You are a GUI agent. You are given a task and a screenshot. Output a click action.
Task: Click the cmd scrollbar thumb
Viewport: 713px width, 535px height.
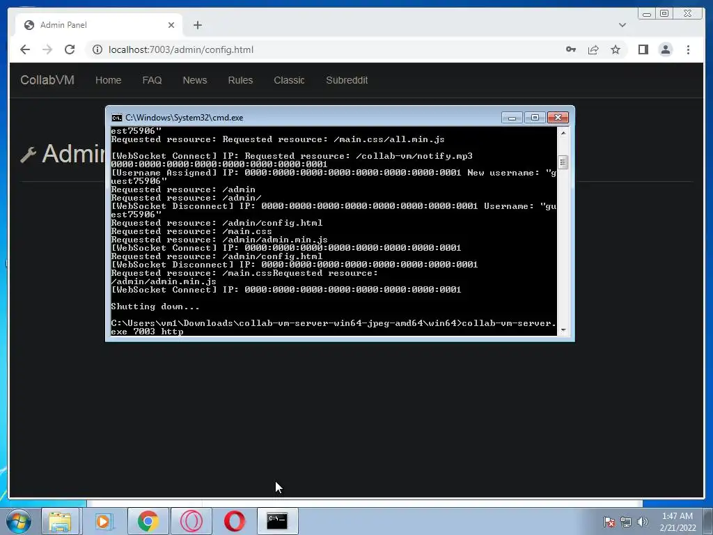(563, 162)
